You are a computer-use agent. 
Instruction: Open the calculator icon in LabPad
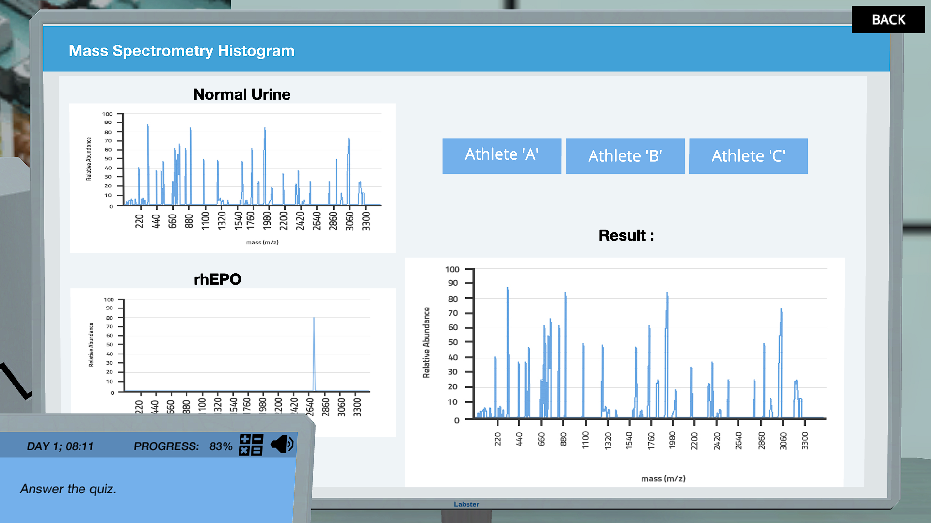point(251,445)
